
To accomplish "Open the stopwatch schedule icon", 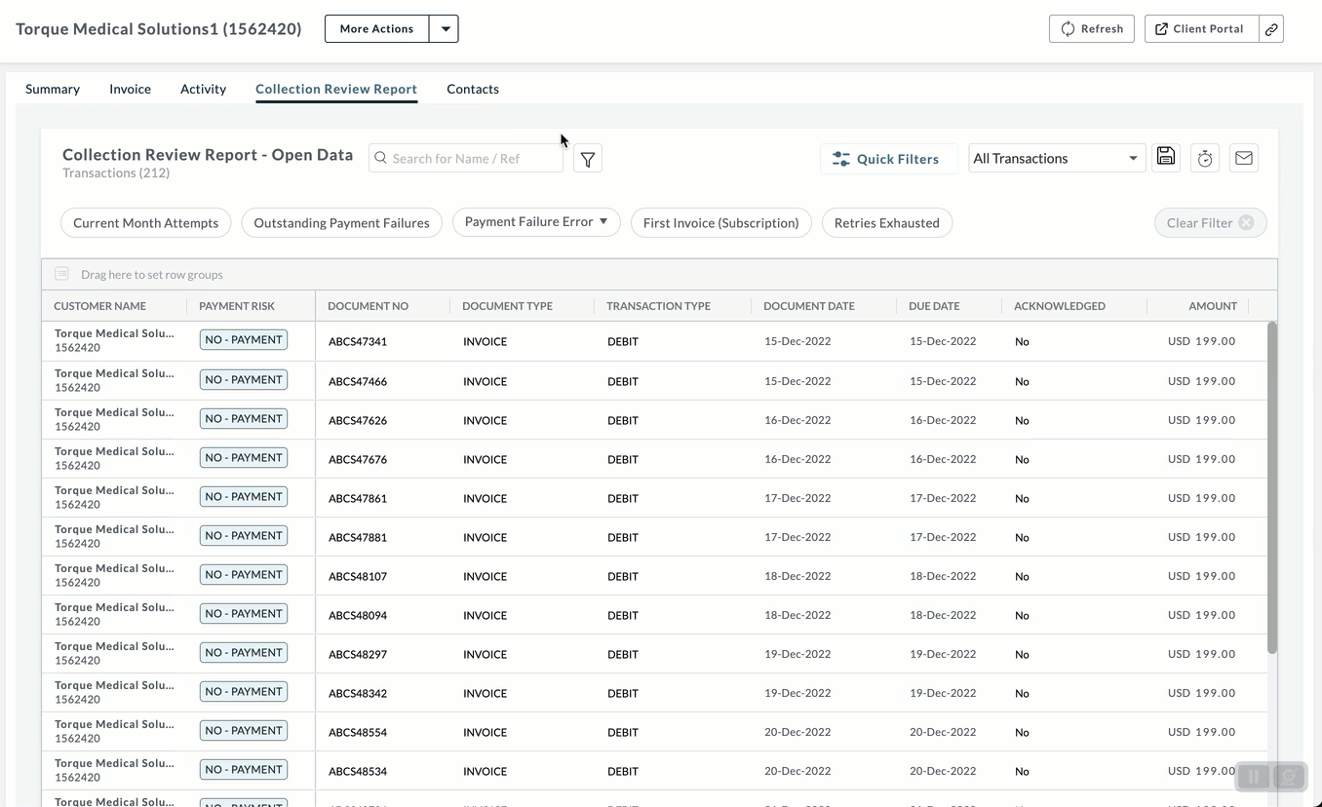I will point(1205,158).
